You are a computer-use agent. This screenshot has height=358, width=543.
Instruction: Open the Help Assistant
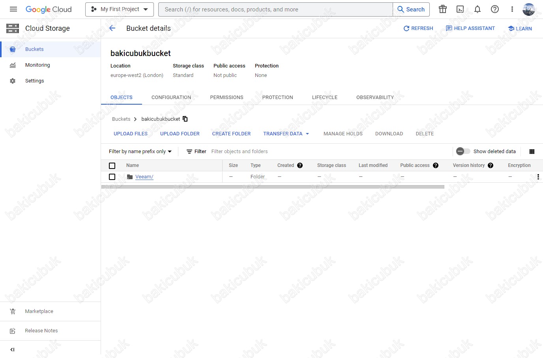470,28
